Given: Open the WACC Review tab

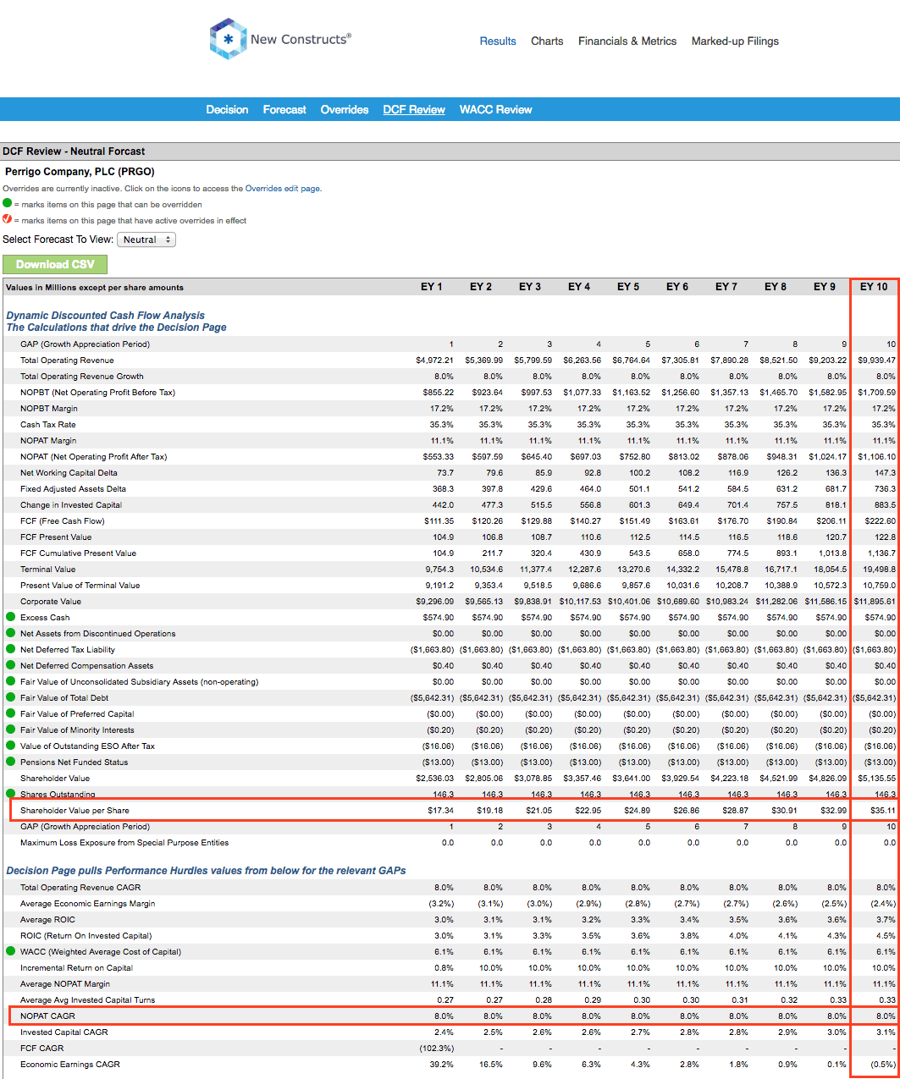Looking at the screenshot, I should coord(495,109).
